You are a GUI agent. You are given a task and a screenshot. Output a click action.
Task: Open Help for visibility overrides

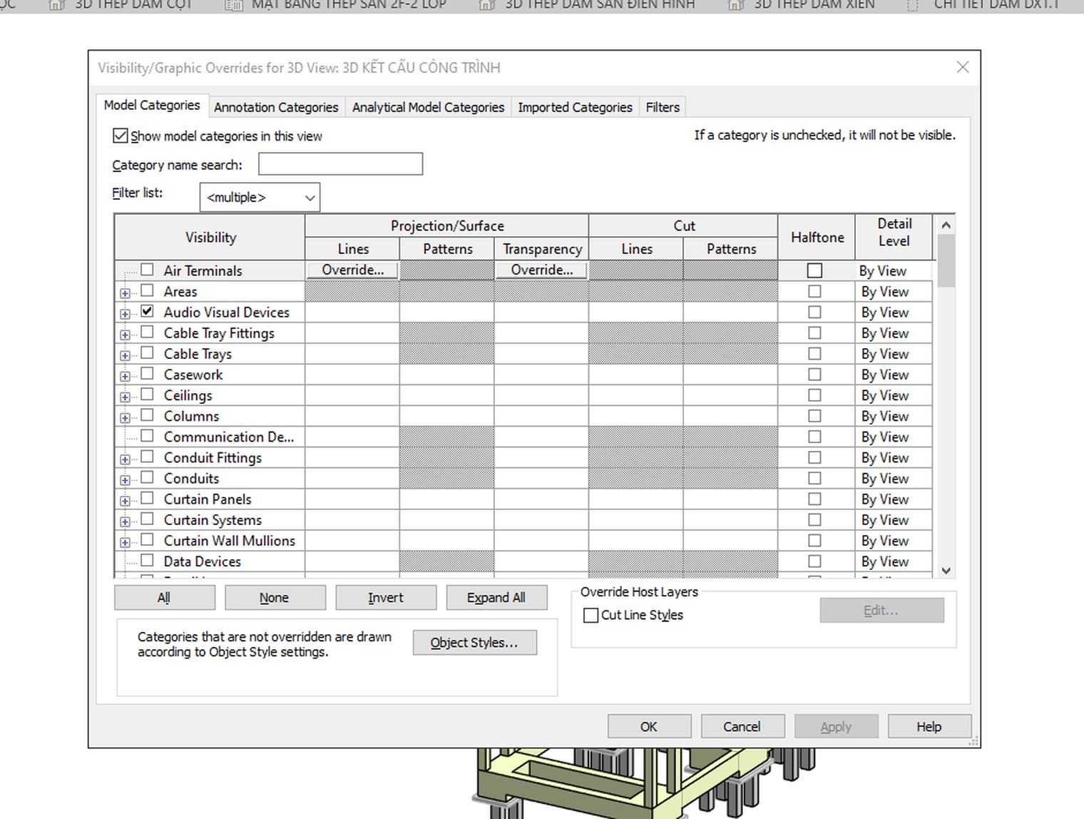click(929, 726)
